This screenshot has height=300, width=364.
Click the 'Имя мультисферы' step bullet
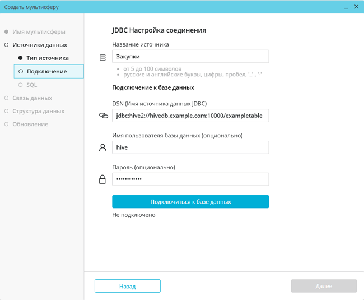coord(6,32)
